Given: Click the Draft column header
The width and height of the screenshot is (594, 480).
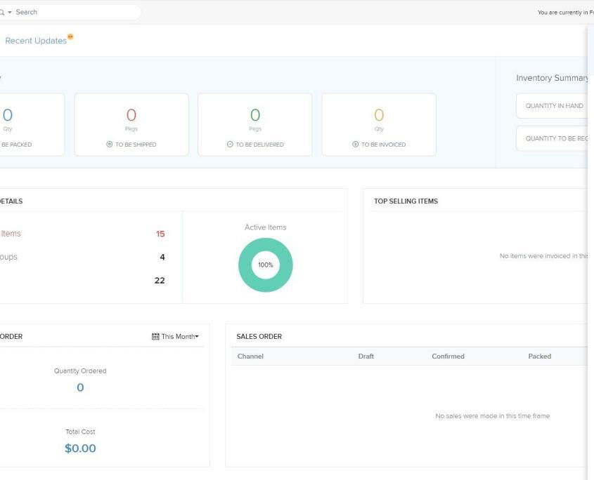Looking at the screenshot, I should click(366, 356).
